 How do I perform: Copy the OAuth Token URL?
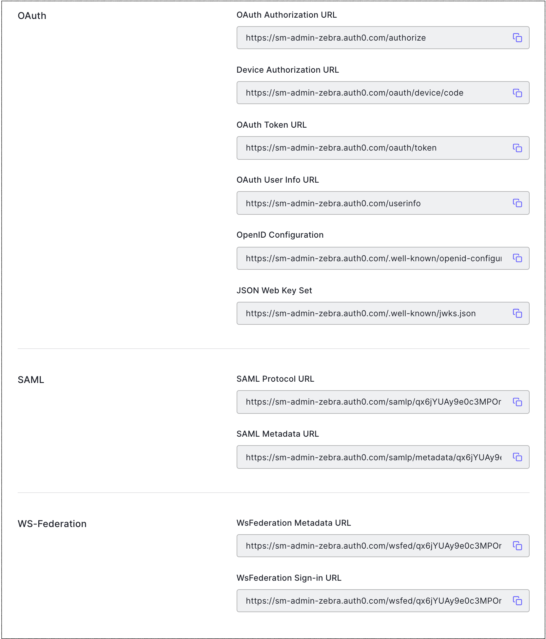point(517,148)
